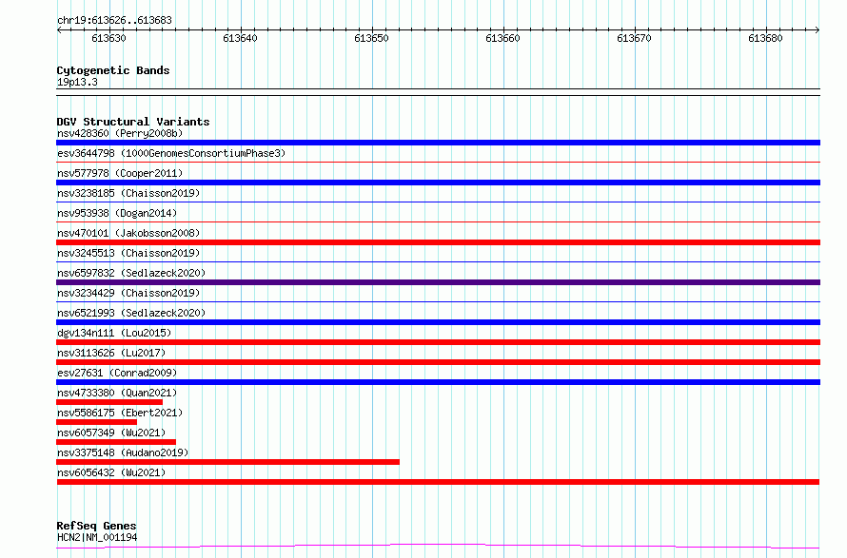Select the red bar under dgv134n111
The width and height of the screenshot is (847, 558).
[438, 342]
